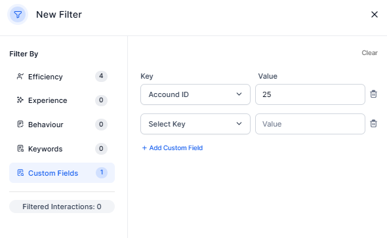Open the Select Key dropdown
The width and height of the screenshot is (387, 238).
coord(195,124)
